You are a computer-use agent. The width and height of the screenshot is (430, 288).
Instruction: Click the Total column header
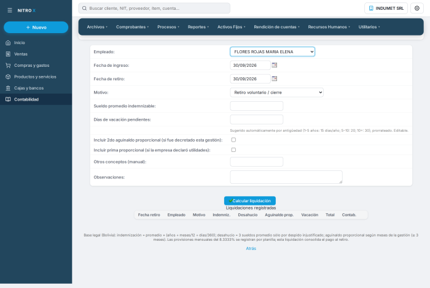[x=330, y=215]
